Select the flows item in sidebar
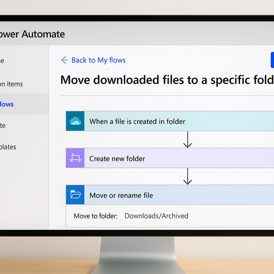The image size is (274, 274). (24, 104)
